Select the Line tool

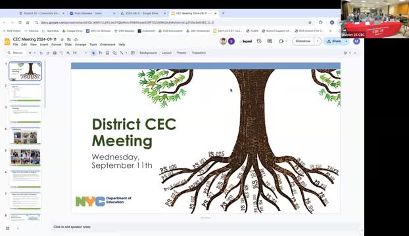tap(121, 53)
